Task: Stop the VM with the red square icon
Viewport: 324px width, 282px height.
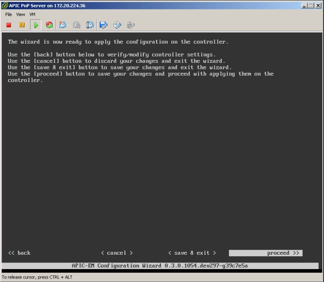Action: 9,25
